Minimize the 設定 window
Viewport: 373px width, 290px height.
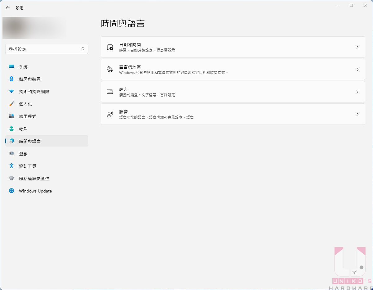337,5
